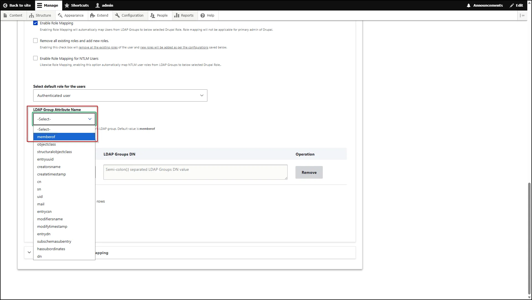Enable Role Mapping for NTLM Users
532x300 pixels.
coord(35,58)
